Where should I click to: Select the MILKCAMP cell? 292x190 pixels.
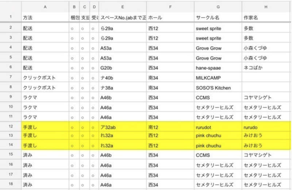(x=218, y=78)
